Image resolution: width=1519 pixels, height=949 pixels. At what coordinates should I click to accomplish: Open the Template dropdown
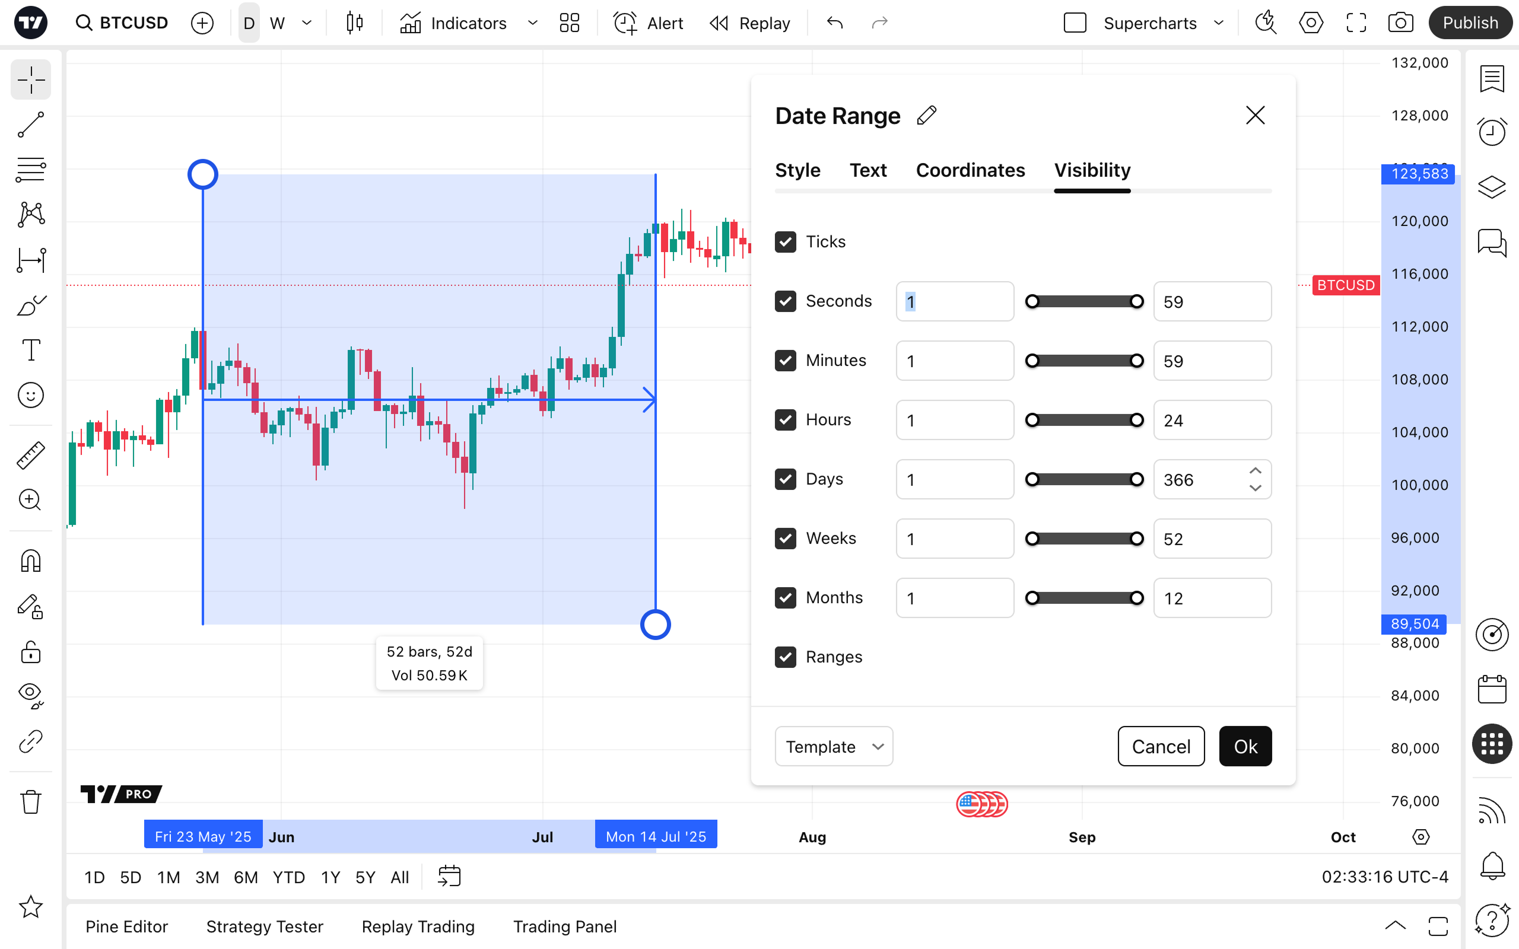click(834, 746)
